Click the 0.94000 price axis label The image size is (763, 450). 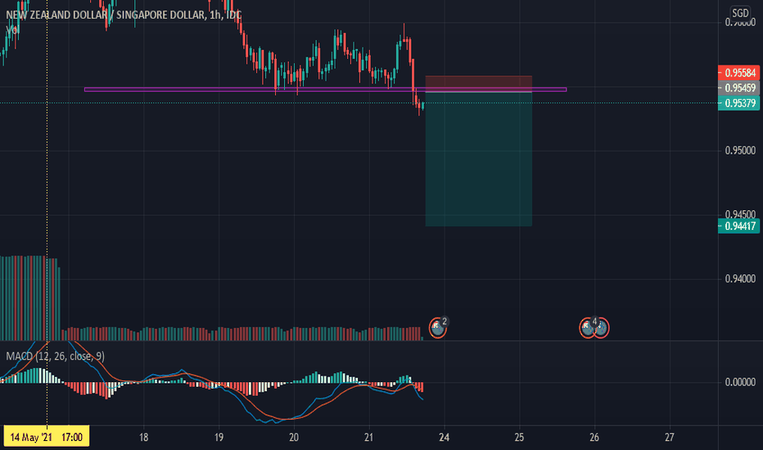(740, 279)
